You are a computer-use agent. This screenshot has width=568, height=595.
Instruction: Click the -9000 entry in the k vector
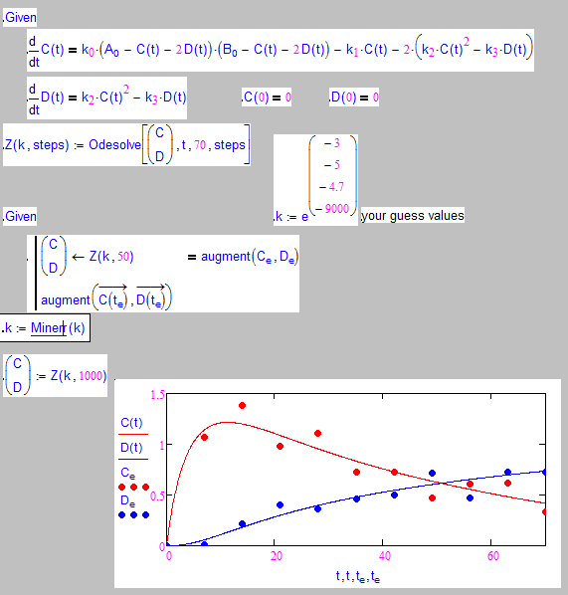[332, 208]
